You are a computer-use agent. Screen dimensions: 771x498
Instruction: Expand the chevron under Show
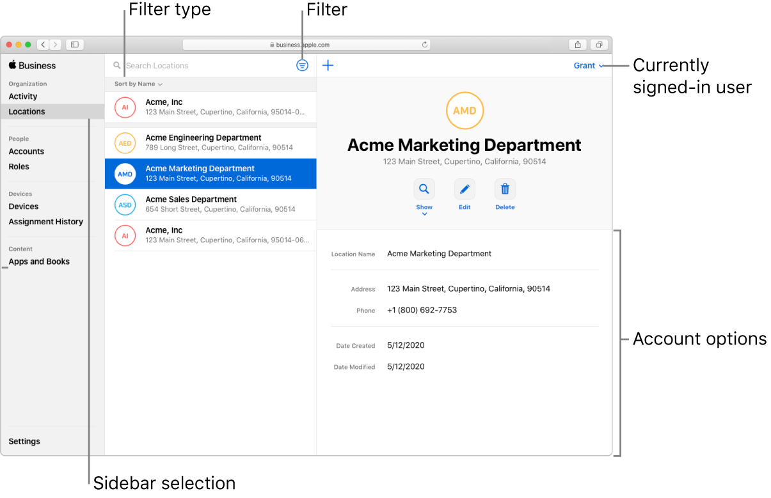coord(424,214)
